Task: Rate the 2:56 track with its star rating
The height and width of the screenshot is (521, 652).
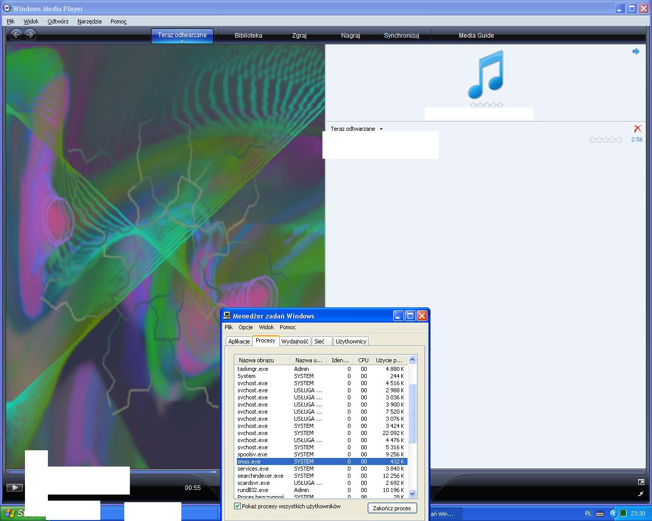Action: coord(606,139)
